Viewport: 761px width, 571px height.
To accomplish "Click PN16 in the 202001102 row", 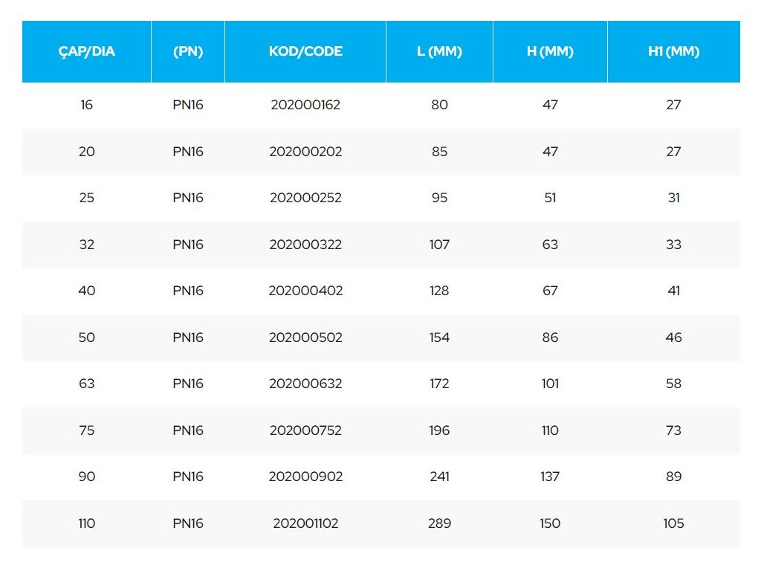I will [188, 523].
